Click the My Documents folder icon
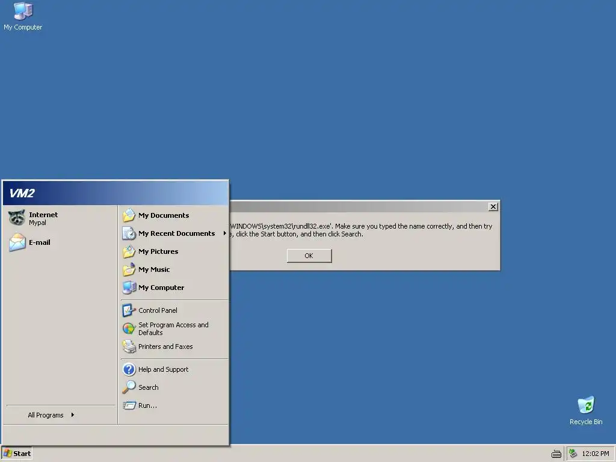The height and width of the screenshot is (462, 616). [x=129, y=215]
